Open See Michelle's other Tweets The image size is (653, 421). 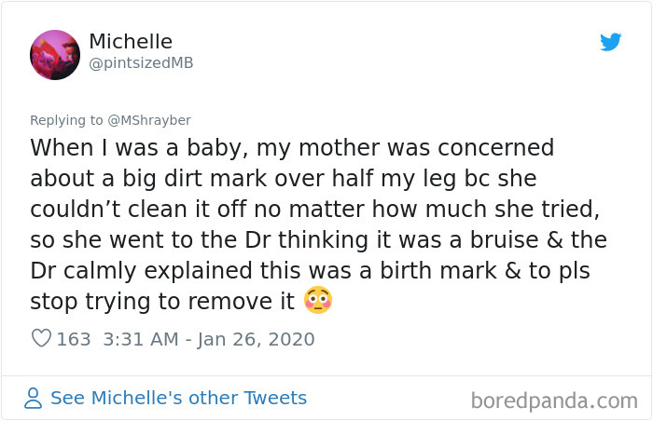(178, 399)
